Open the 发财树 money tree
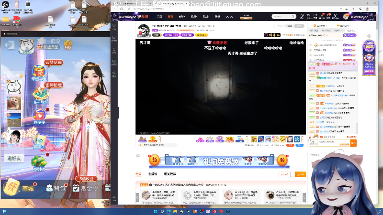The width and height of the screenshot is (383, 215). coord(39,163)
